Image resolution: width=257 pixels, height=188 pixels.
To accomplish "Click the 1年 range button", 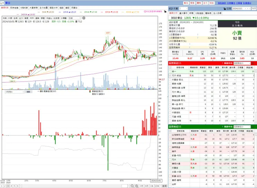I will (x=152, y=186).
